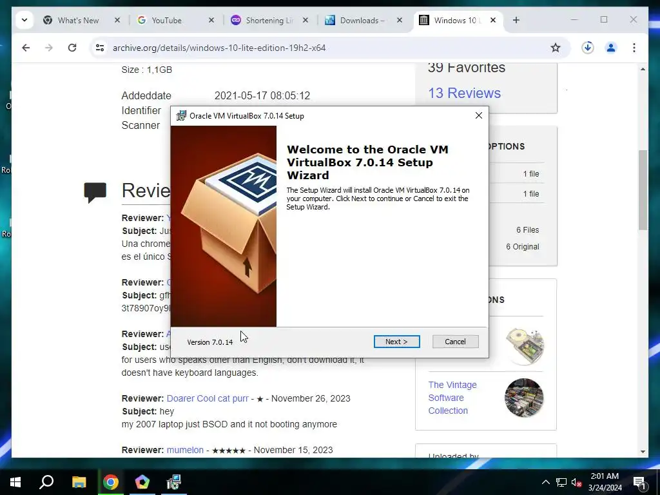
Task: Cancel the VirtualBox Setup wizard
Action: click(x=455, y=342)
